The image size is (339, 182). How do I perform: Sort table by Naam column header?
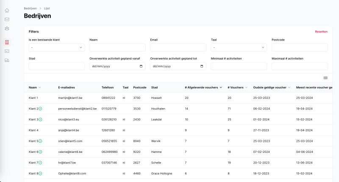tap(35, 87)
